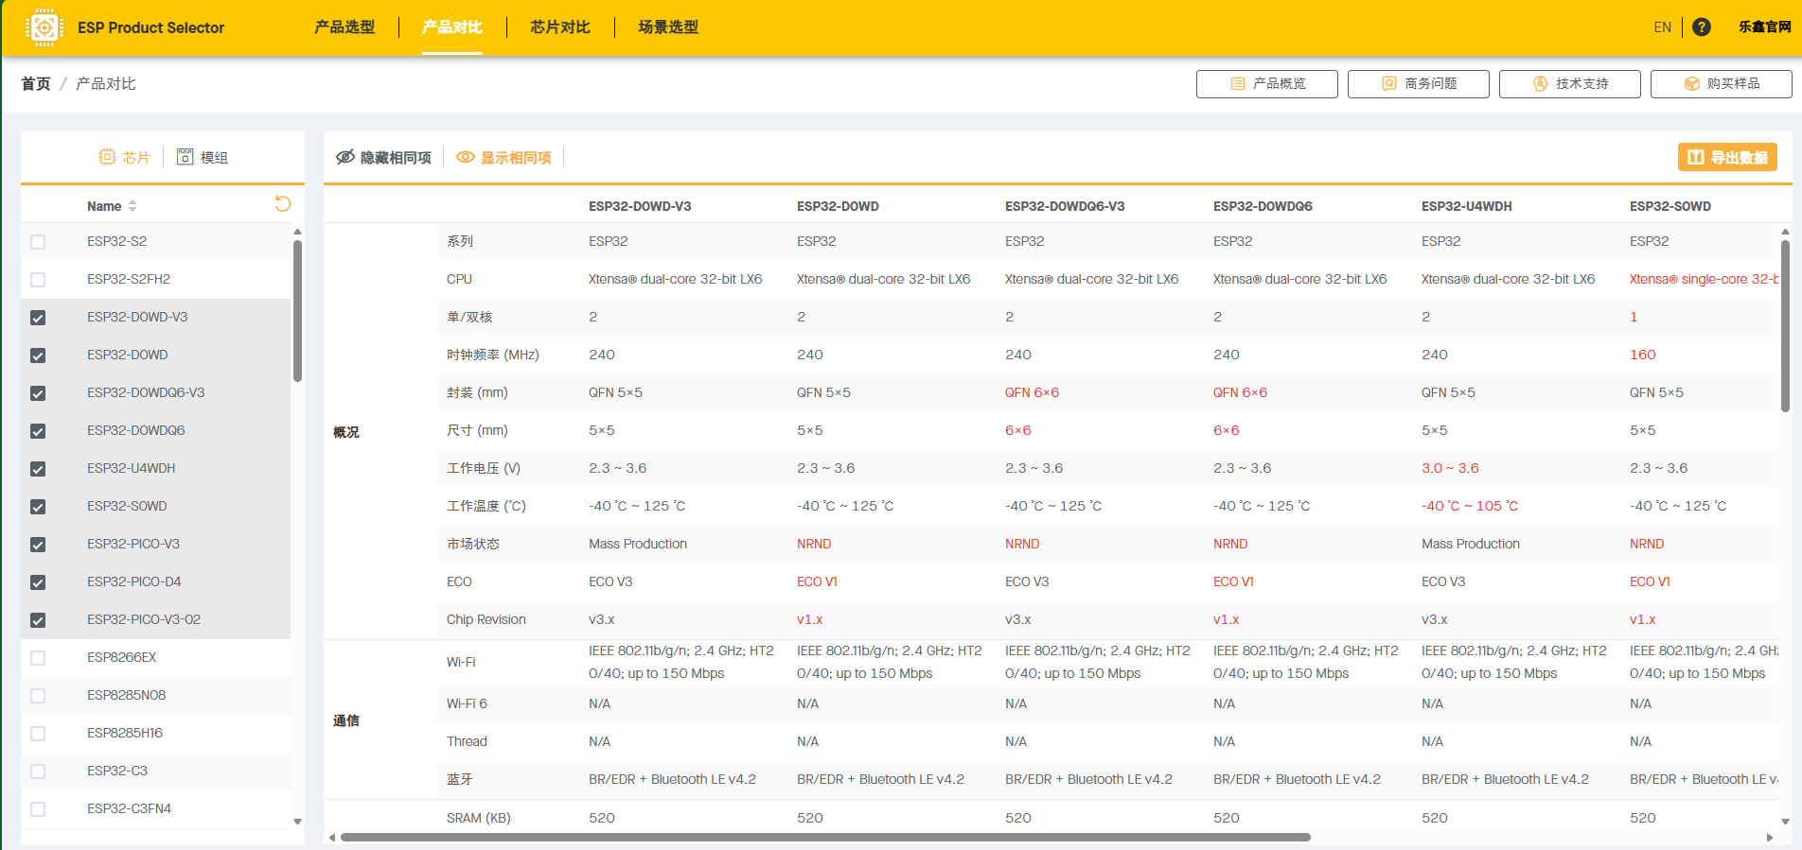The height and width of the screenshot is (850, 1802).
Task: Click the 商务问题 icon
Action: click(x=1389, y=84)
